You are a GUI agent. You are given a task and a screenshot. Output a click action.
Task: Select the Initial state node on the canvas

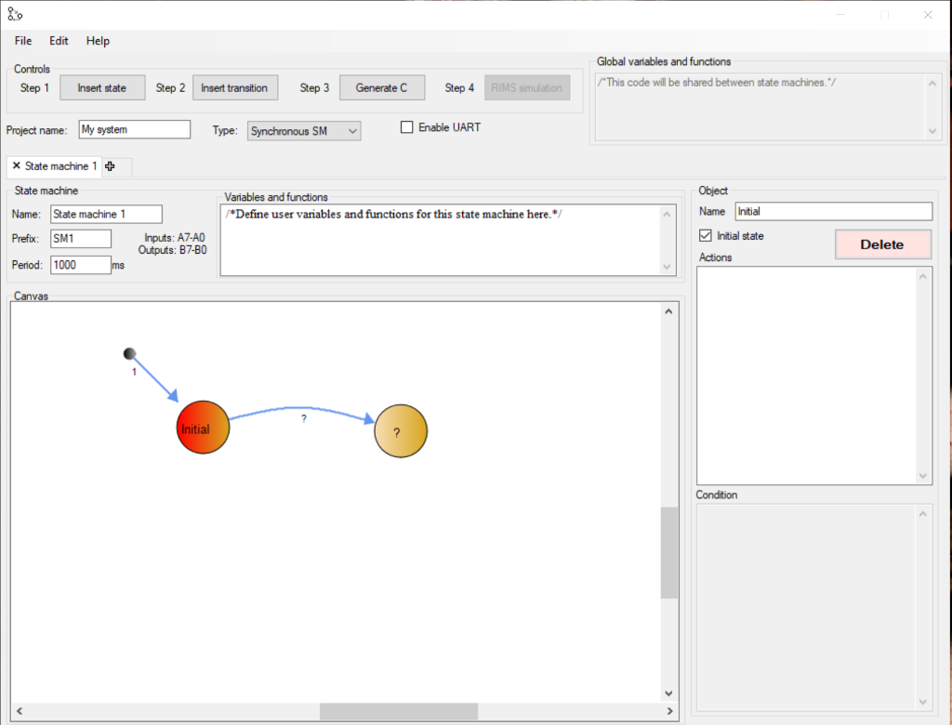click(203, 428)
